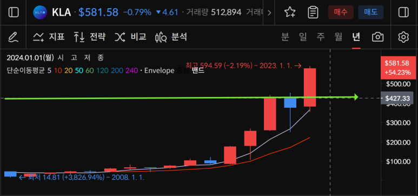This screenshot has height=196, width=418.
Task: Switch chart to 주 weekly interval
Action: pos(321,37)
